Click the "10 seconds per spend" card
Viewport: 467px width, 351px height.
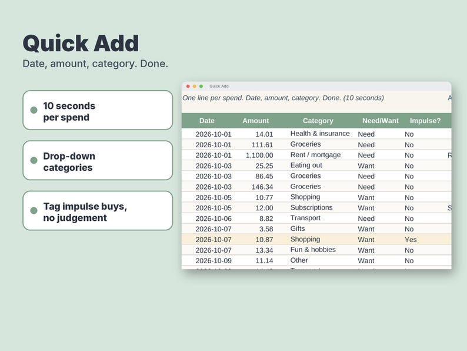click(98, 110)
